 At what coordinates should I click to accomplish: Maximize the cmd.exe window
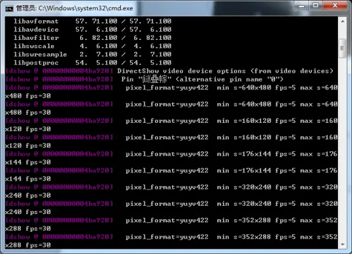(316, 5)
